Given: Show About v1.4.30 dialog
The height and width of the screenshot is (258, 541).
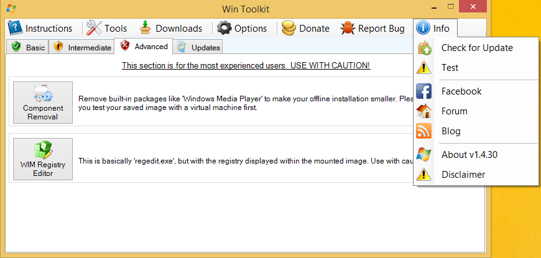Looking at the screenshot, I should (476, 155).
